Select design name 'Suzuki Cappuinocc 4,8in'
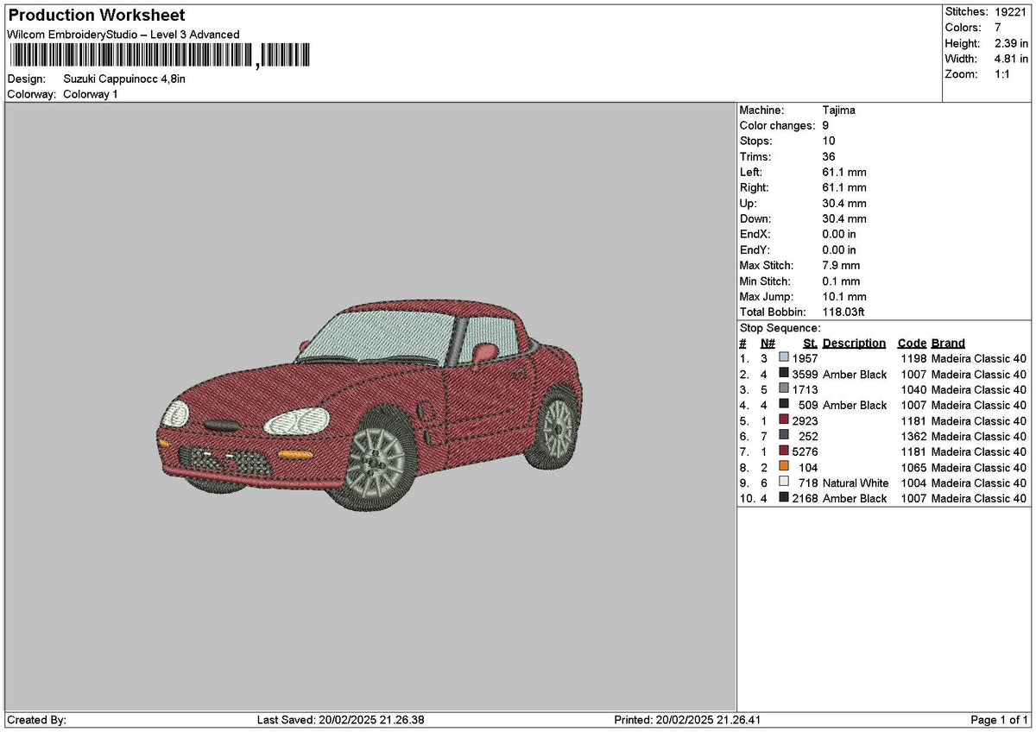This screenshot has height=732, width=1036. coord(124,79)
